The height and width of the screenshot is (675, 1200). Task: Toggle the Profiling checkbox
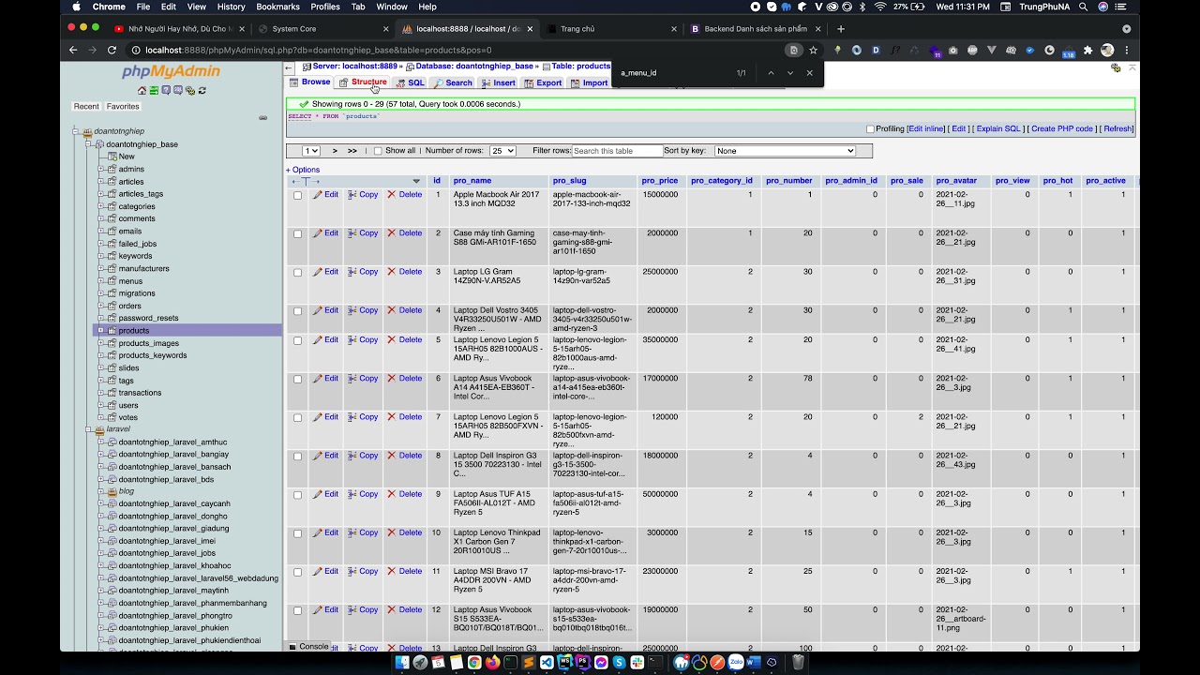coord(870,129)
